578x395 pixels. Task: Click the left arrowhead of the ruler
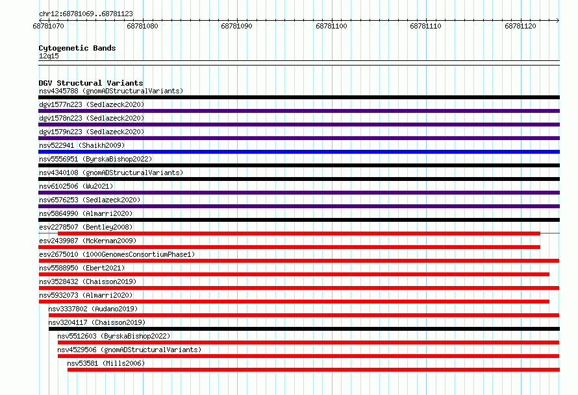coord(40,20)
